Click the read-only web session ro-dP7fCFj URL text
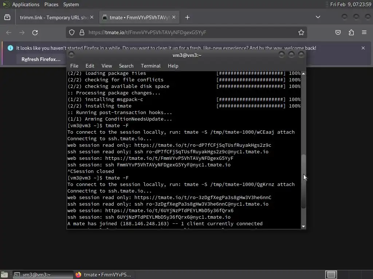Image resolution: width=373 pixels, height=279 pixels. point(203,145)
